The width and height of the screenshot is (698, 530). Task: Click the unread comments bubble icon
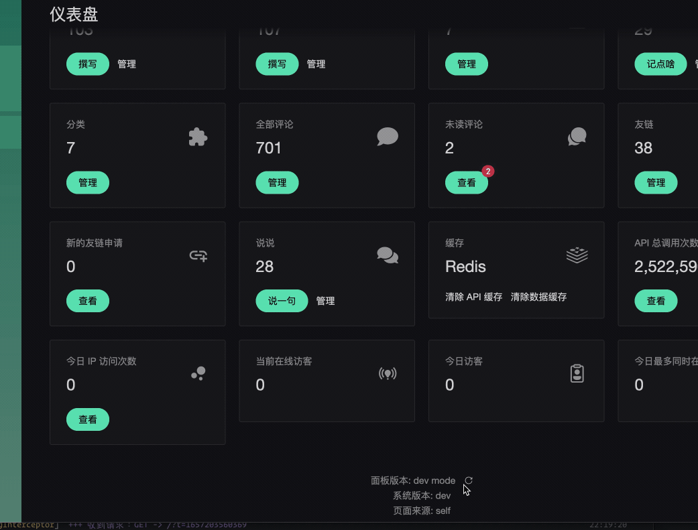point(577,137)
